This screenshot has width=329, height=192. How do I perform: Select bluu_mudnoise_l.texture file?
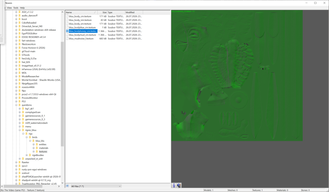point(81,38)
